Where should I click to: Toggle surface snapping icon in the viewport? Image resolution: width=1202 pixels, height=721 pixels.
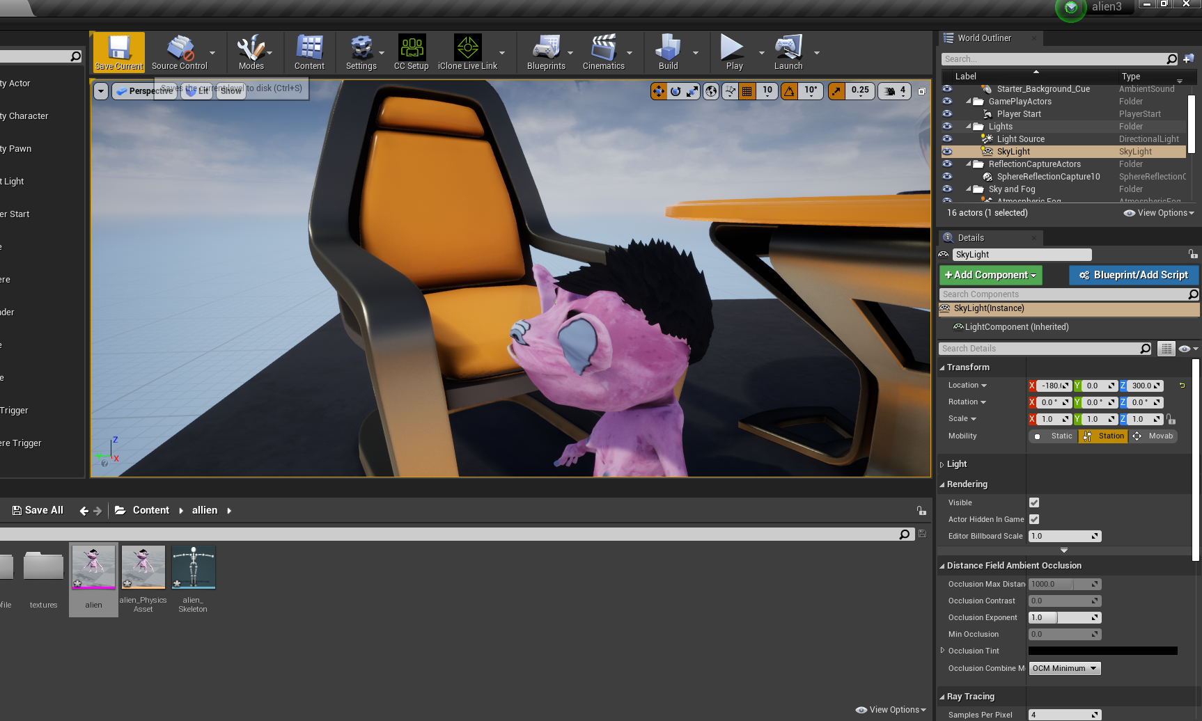[x=730, y=91]
